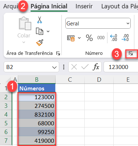Click the Copy icon
The image size is (138, 146).
40,31
